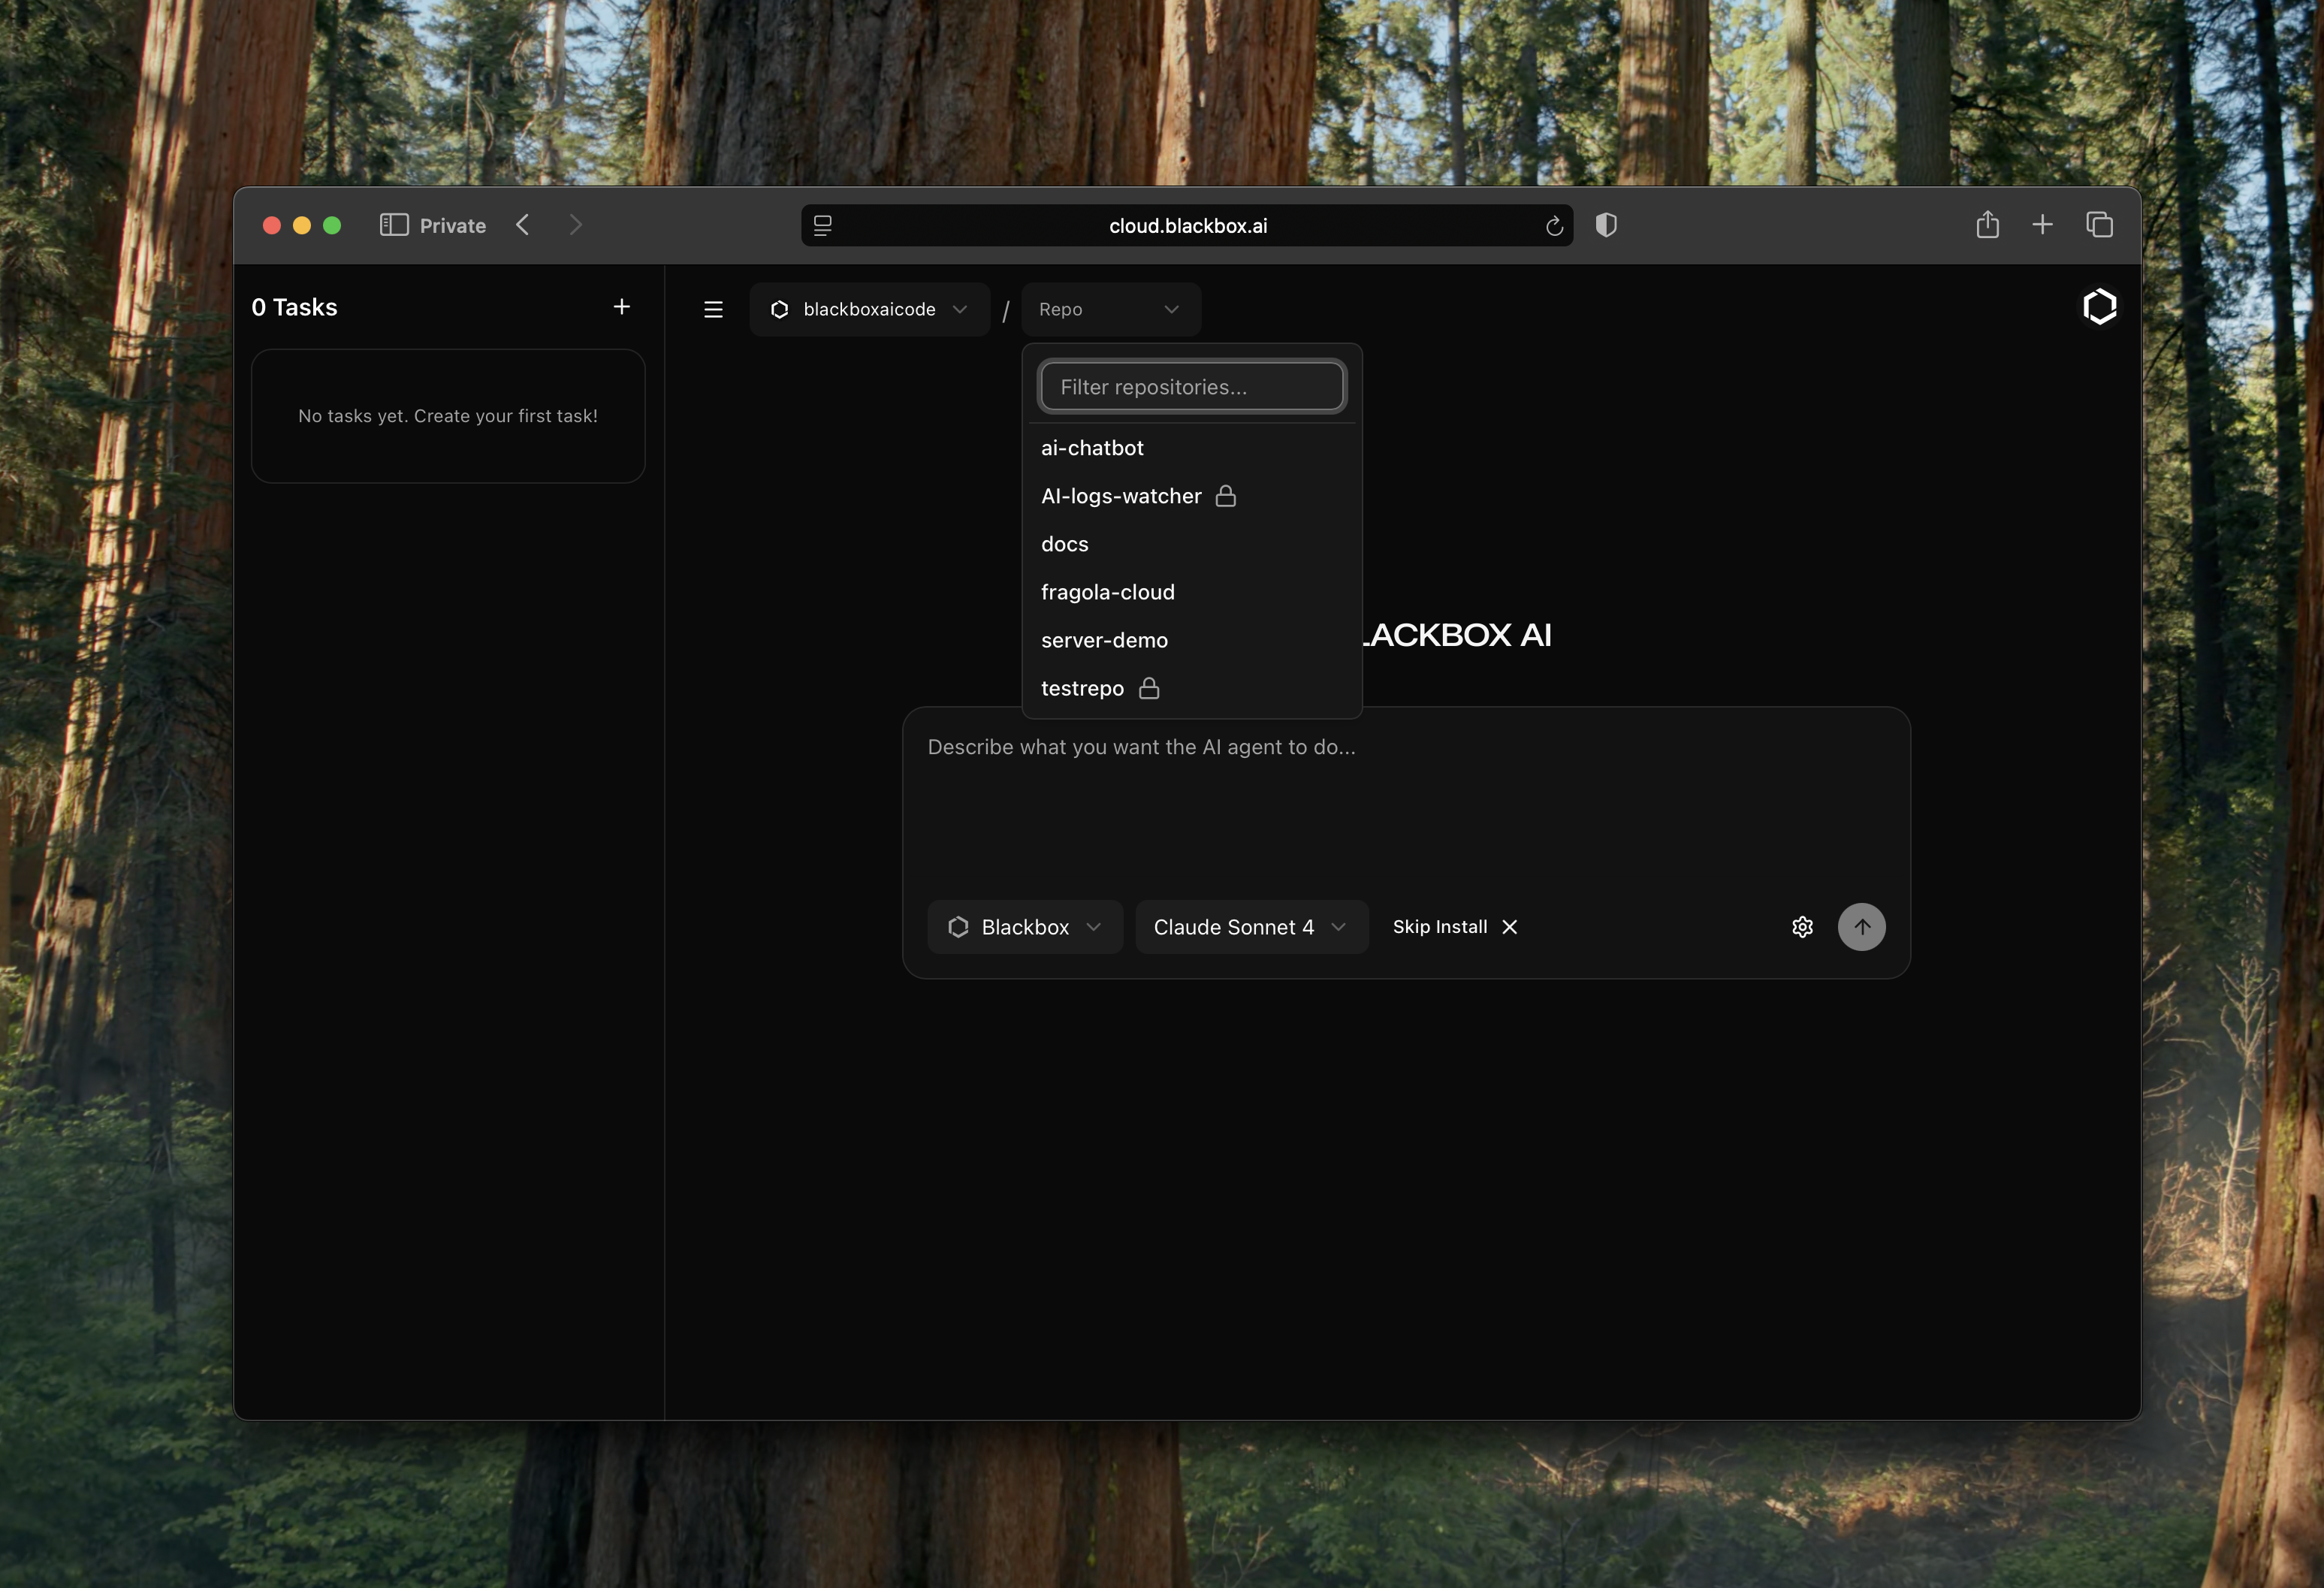
Task: Click the Blackbox logo in top right
Action: tap(2099, 307)
